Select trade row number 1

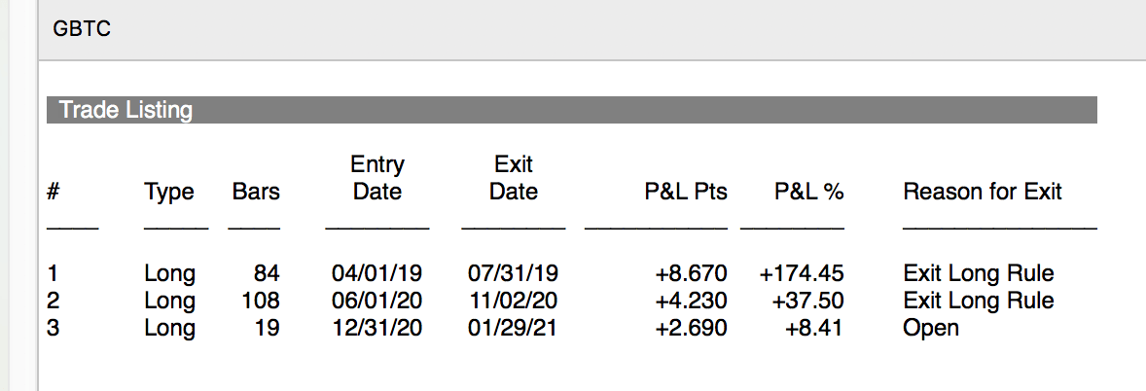(x=571, y=273)
